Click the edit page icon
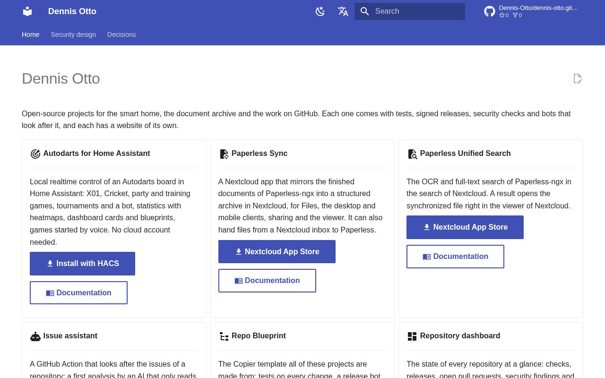This screenshot has height=378, width=605. click(x=578, y=78)
